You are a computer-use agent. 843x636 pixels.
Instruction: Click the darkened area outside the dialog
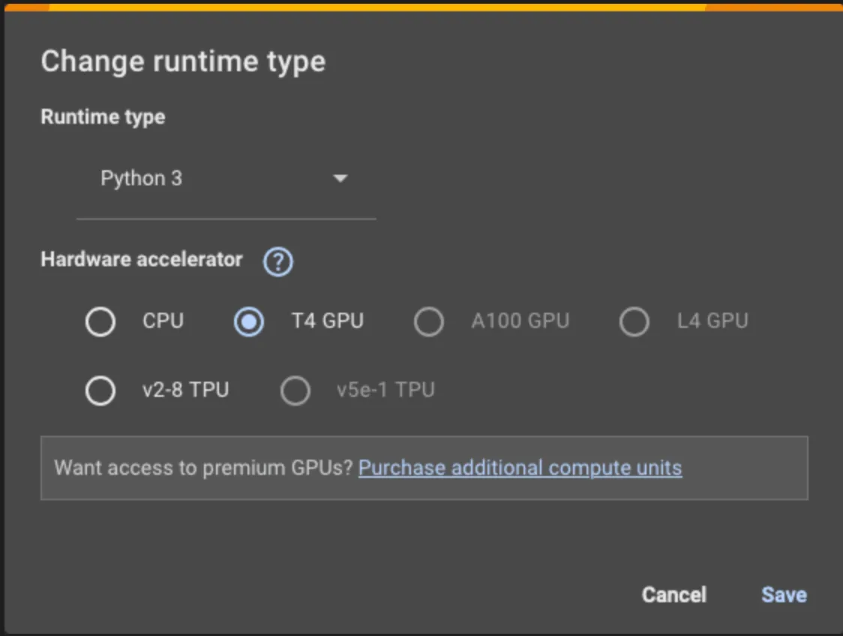point(421,7)
